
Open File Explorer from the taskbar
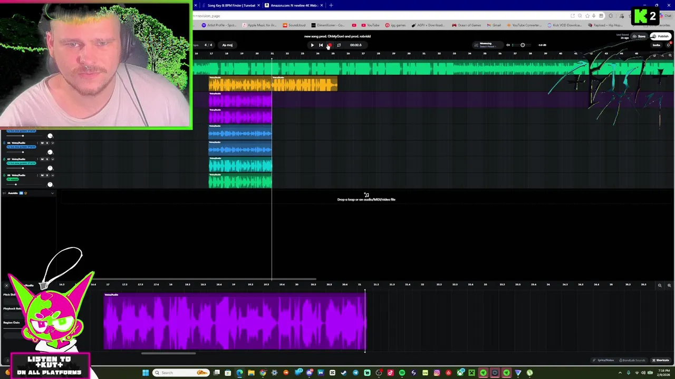pyautogui.click(x=251, y=373)
